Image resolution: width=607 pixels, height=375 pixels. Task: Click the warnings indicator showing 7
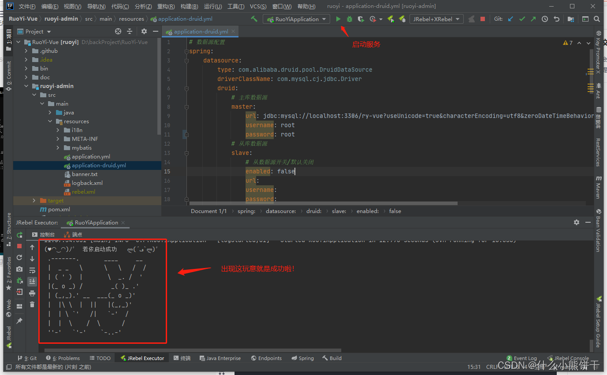[568, 43]
